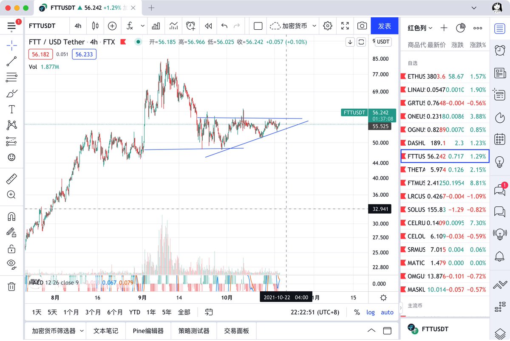Open the Fibonacci/gann tools icon
This screenshot has width=510, height=341.
coord(12,77)
